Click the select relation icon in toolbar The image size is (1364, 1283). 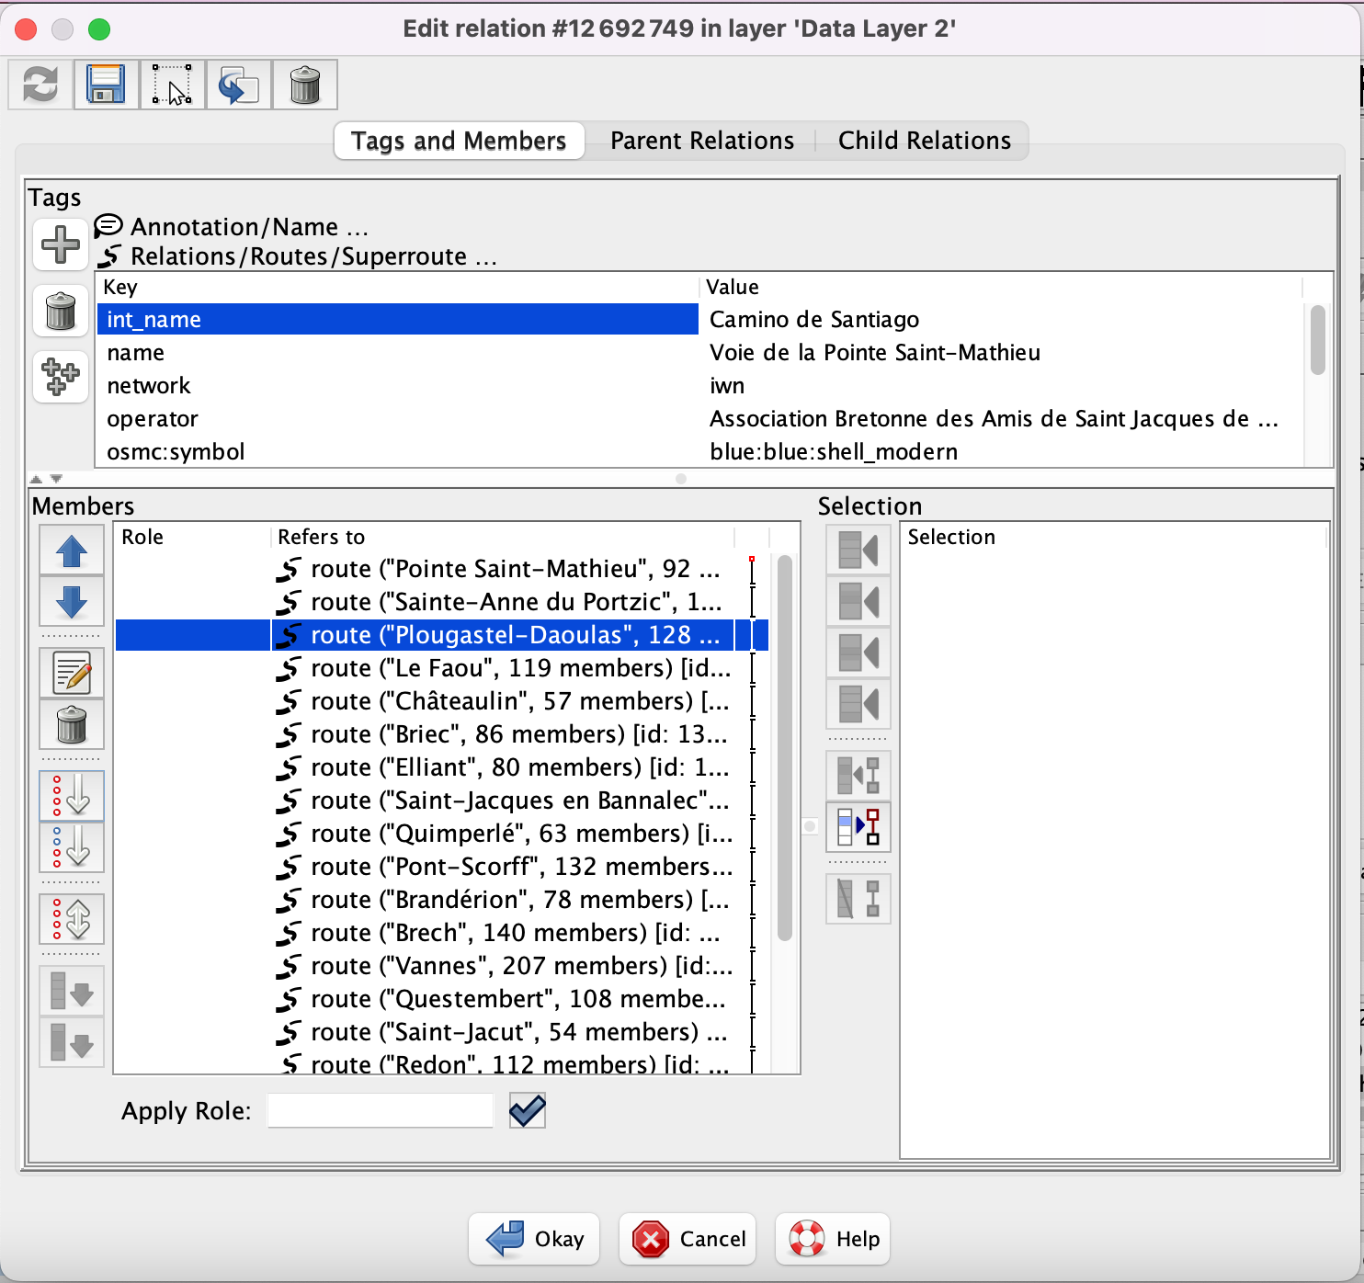pyautogui.click(x=172, y=85)
